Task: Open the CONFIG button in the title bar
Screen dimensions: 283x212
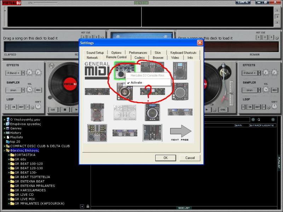Action: [243, 2]
